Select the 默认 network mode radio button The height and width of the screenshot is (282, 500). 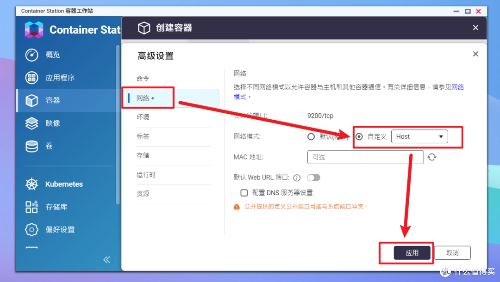pos(311,137)
